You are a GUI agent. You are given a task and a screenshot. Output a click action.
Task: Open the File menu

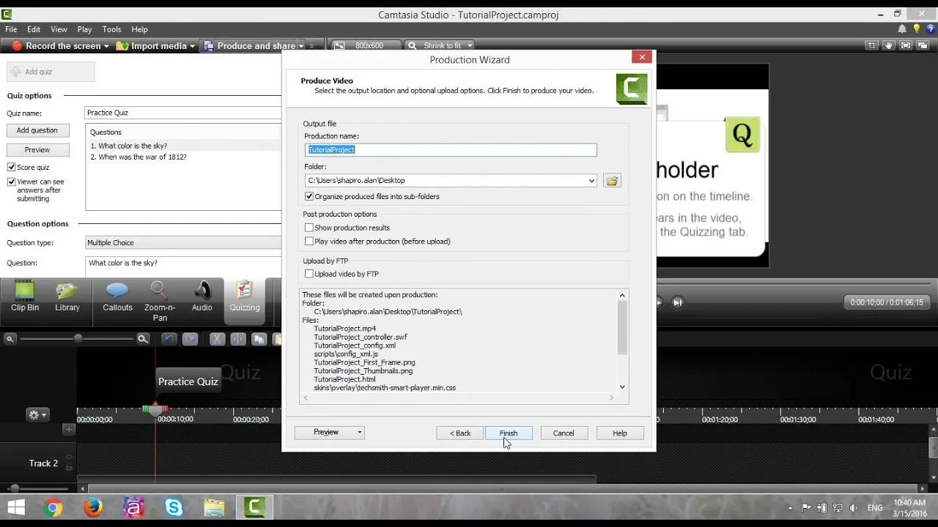point(11,29)
